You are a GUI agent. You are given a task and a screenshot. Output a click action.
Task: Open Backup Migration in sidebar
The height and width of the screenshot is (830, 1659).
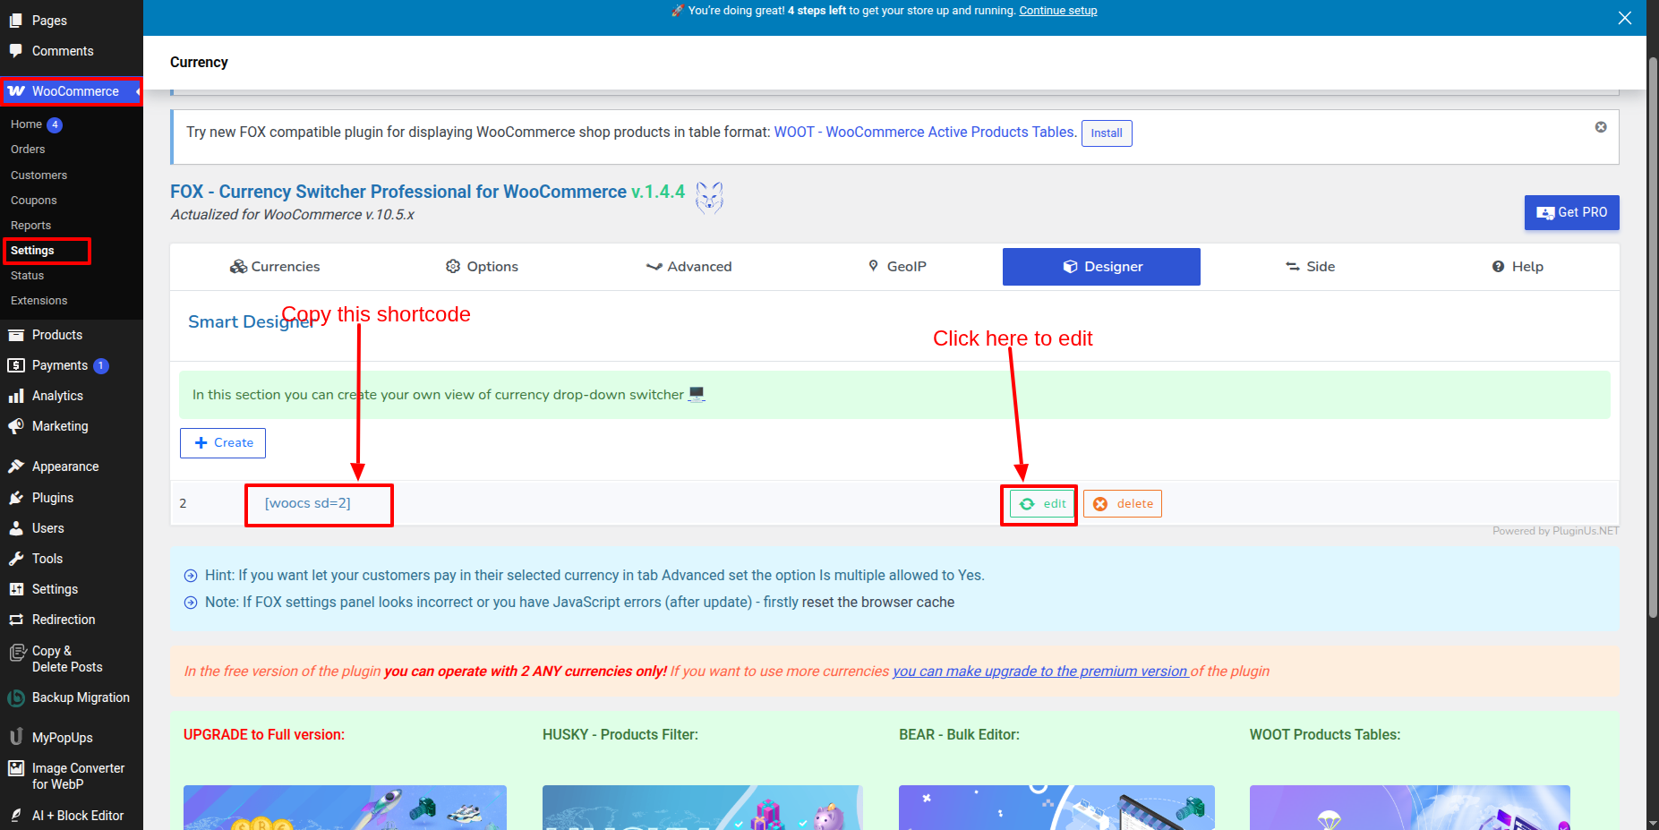[81, 697]
